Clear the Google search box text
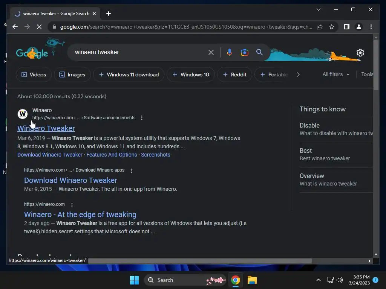Image resolution: width=386 pixels, height=289 pixels. tap(211, 52)
